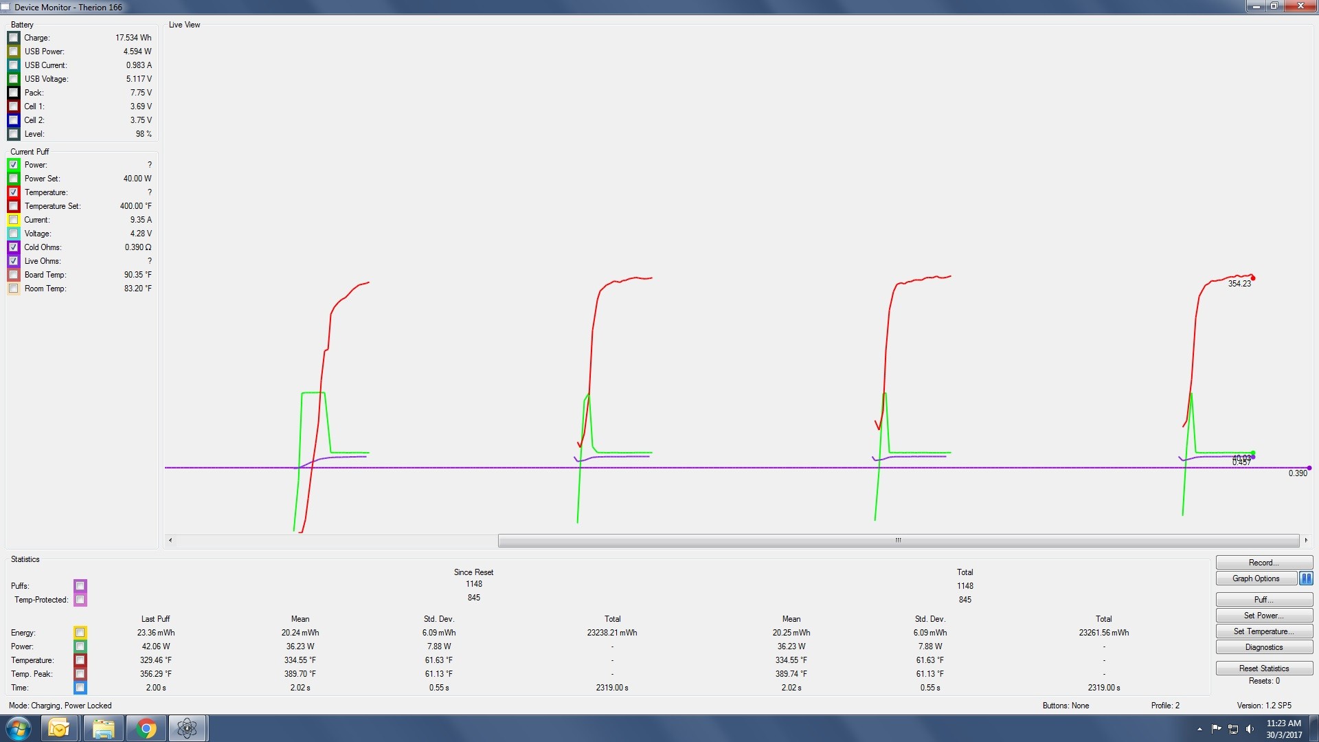This screenshot has height=742, width=1319.
Task: Click the Graph Options button
Action: 1255,578
